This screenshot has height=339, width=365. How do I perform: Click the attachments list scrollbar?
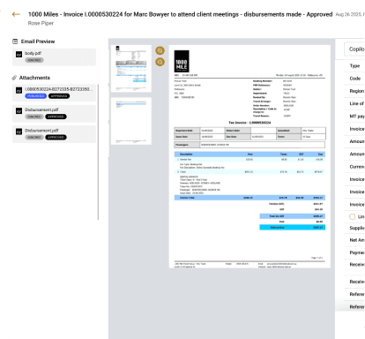coord(98,152)
